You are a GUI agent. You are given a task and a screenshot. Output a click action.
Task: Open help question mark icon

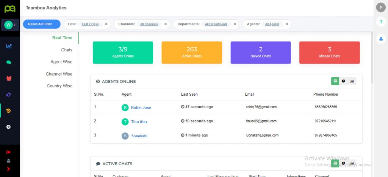coord(381,22)
